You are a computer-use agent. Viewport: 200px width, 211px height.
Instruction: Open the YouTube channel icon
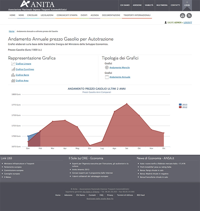click(x=182, y=16)
